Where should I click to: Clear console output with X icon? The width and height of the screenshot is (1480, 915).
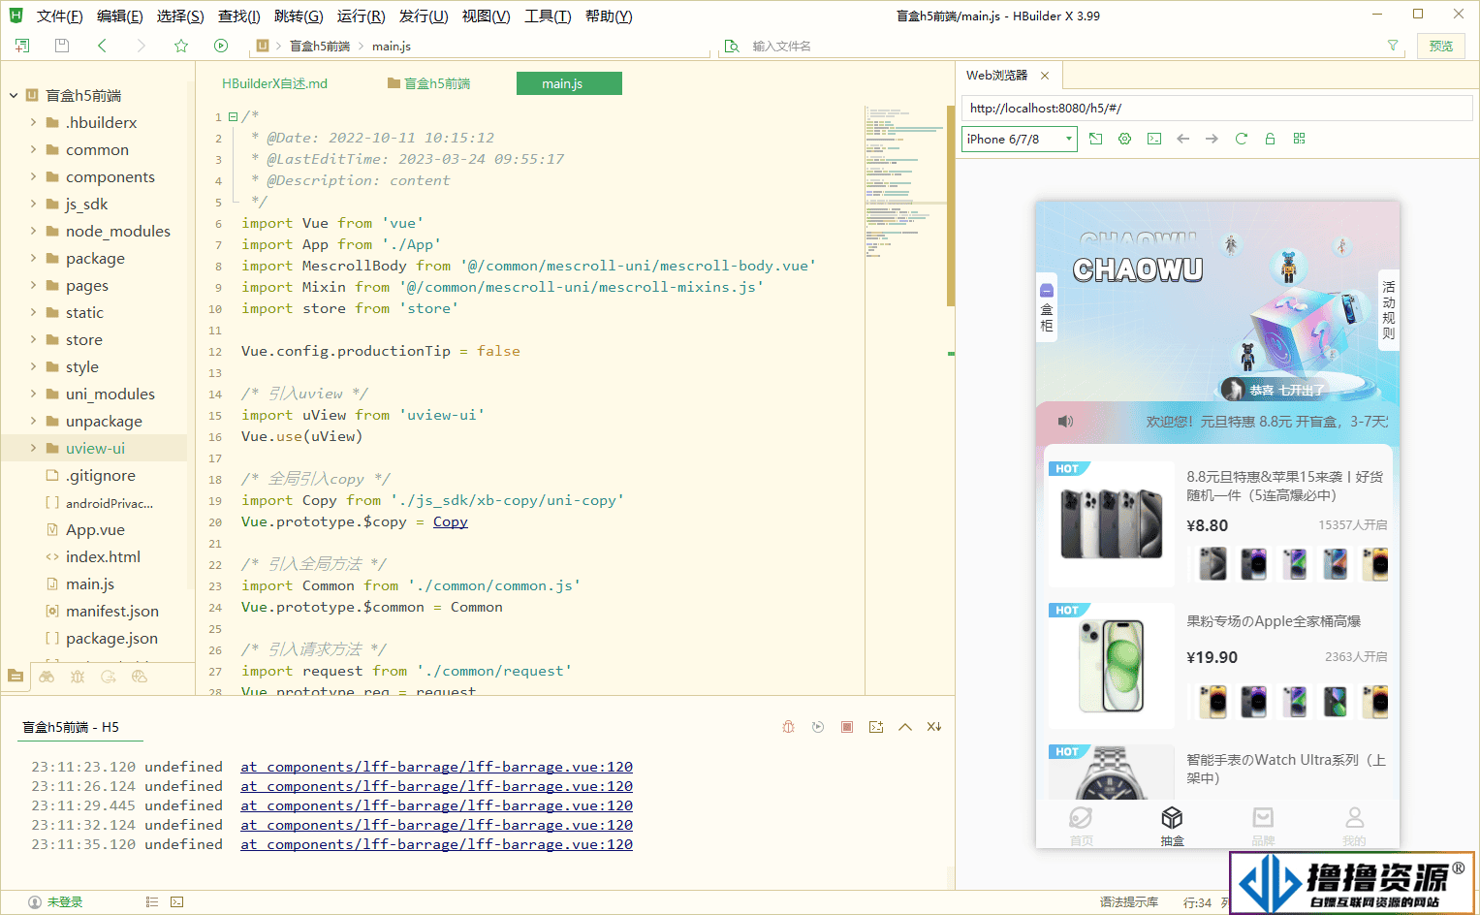point(934,727)
